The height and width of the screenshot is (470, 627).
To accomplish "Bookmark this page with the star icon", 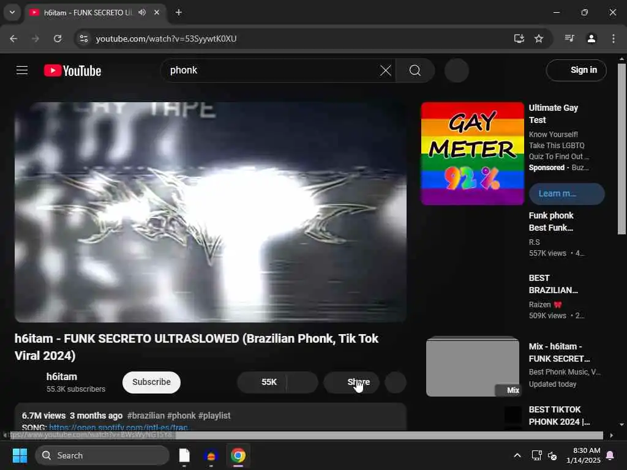I will tap(539, 39).
